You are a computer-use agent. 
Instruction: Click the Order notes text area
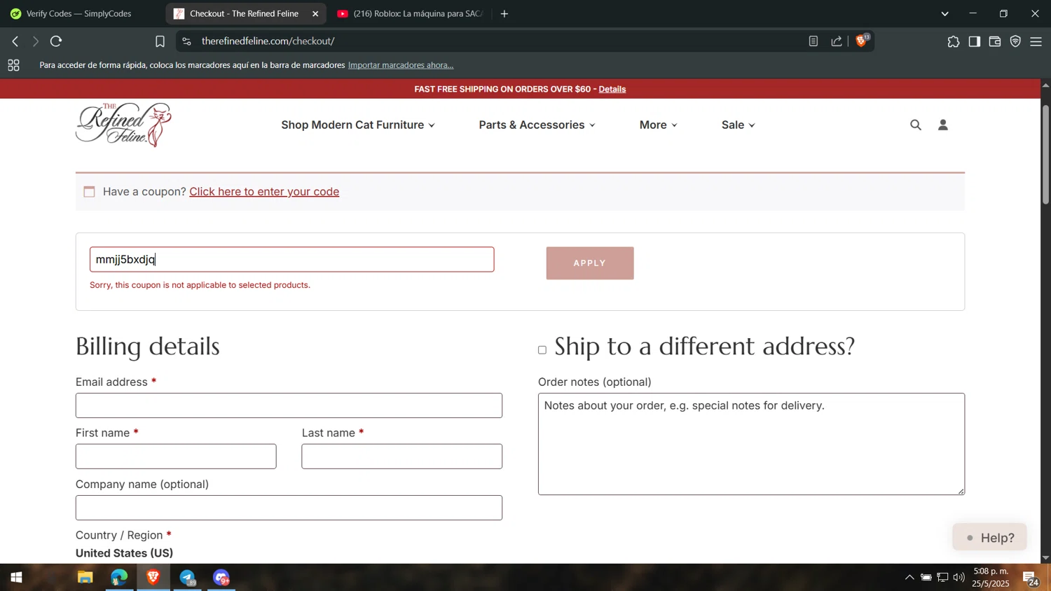click(x=751, y=444)
